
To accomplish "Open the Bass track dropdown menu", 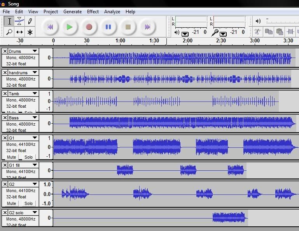I will pyautogui.click(x=35, y=118).
